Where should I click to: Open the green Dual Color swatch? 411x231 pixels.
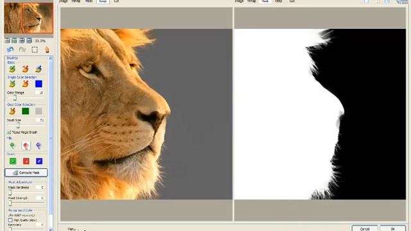[x=26, y=111]
